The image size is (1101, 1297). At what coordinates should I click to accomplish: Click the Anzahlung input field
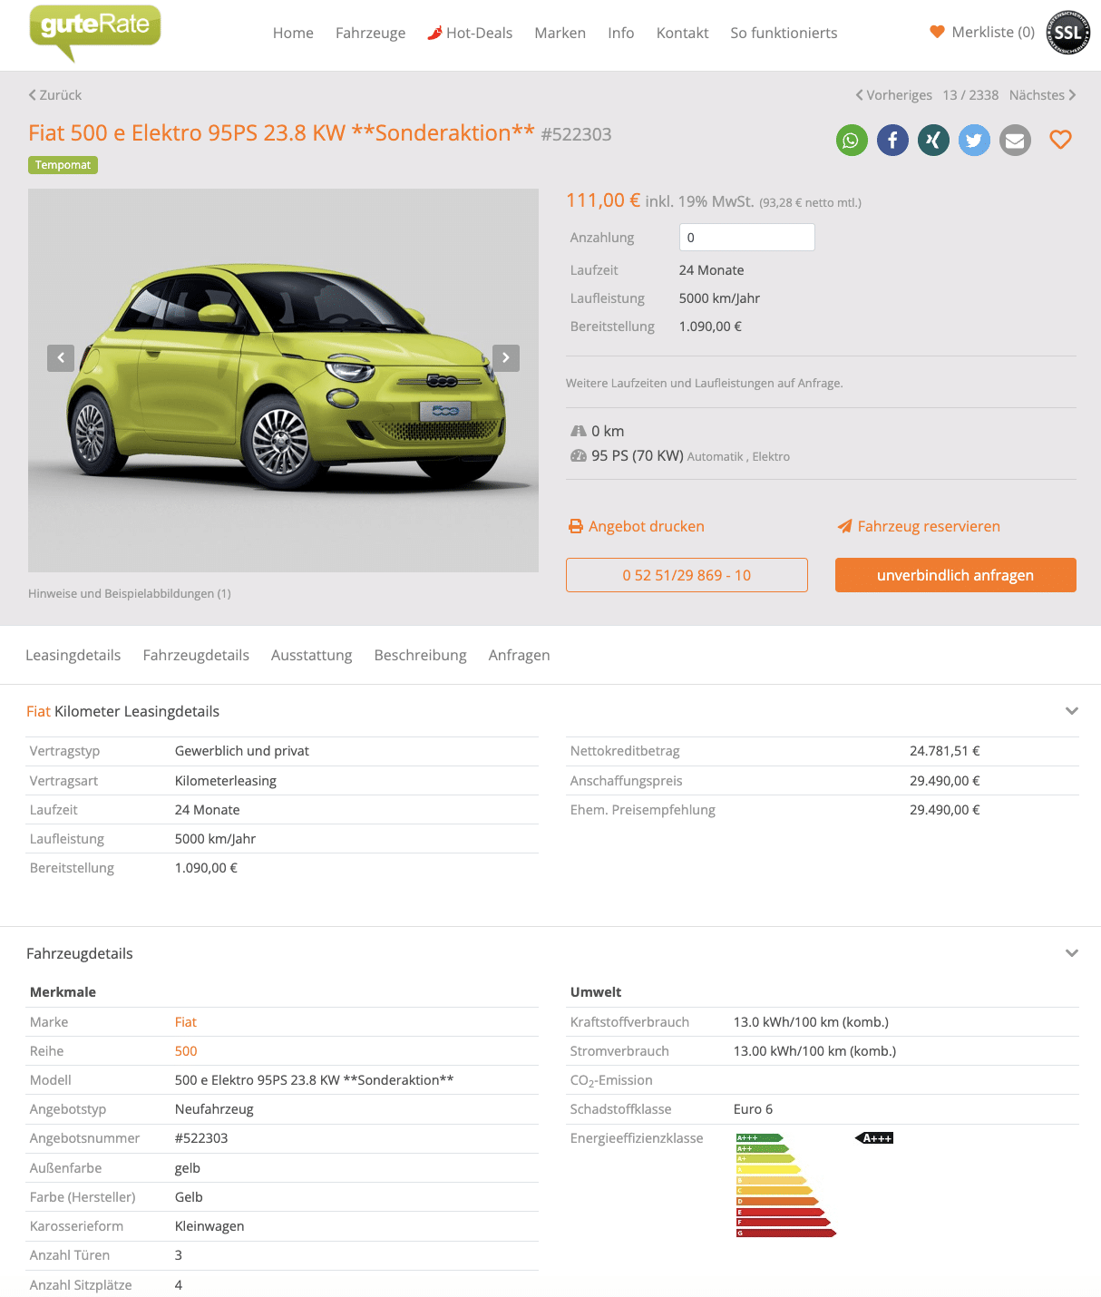pos(746,238)
